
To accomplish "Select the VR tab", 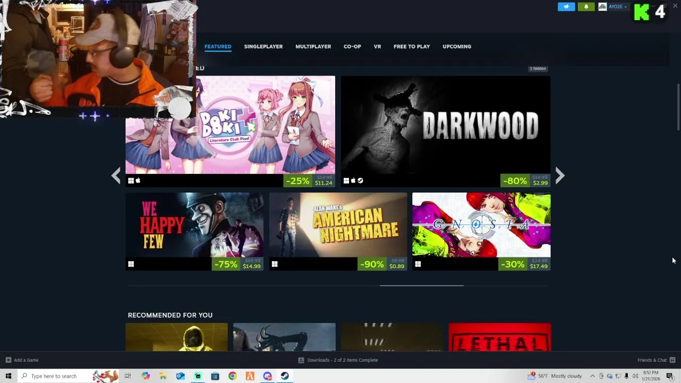I will tap(377, 46).
